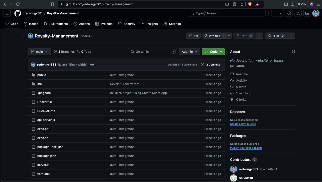The image size is (322, 182).
Task: Open the Brave wallet icon
Action: click(x=293, y=4)
